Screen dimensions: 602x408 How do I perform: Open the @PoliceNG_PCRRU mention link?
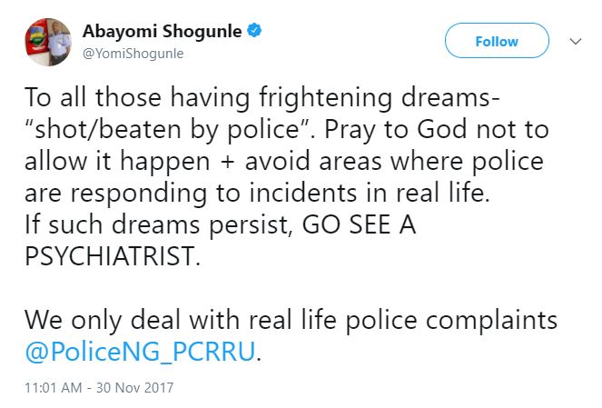coord(140,351)
